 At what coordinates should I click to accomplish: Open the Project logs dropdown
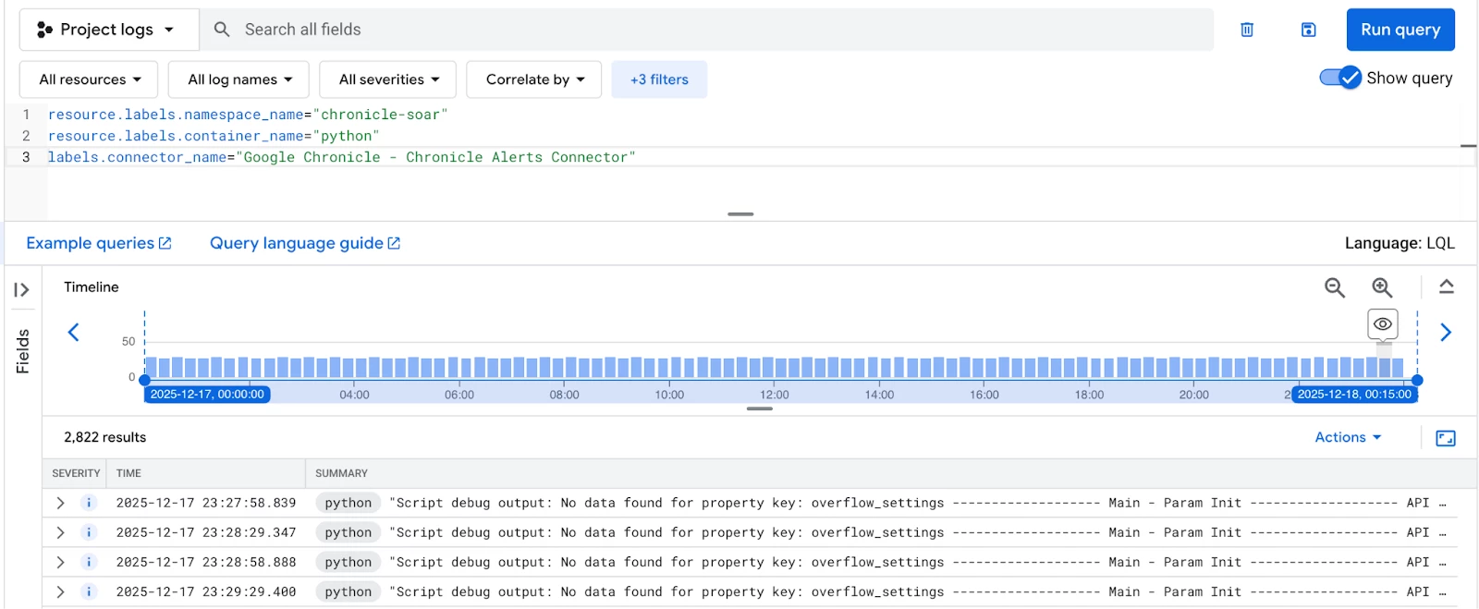[x=108, y=30]
